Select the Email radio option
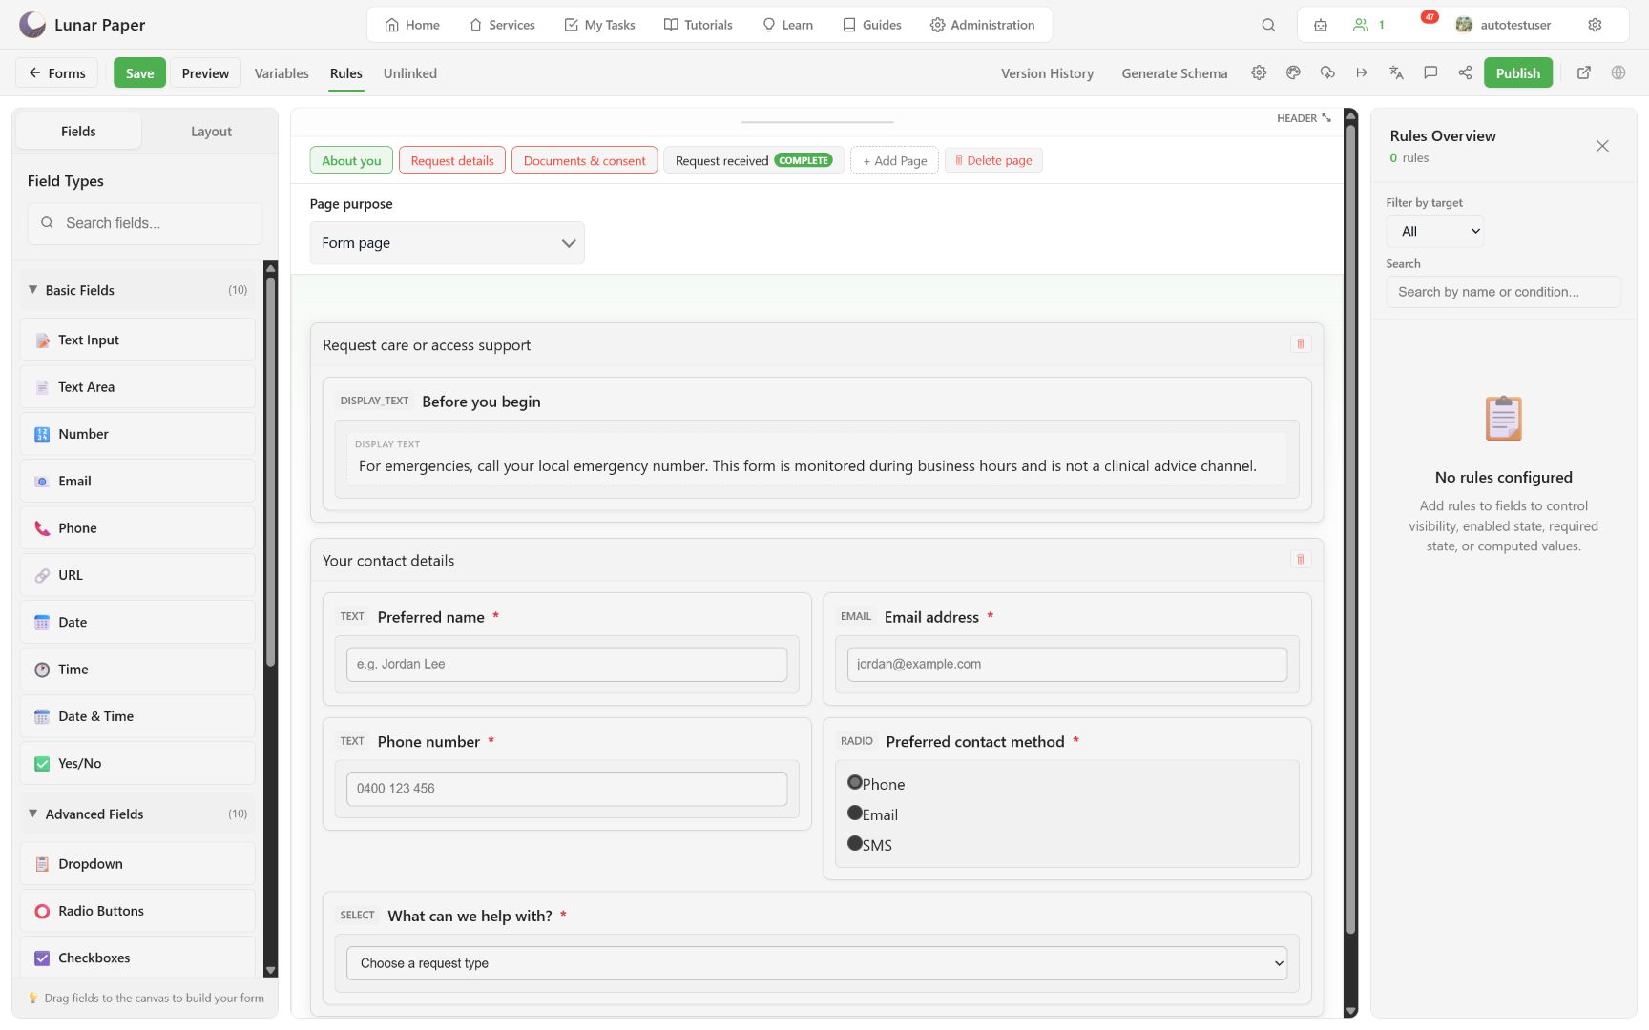Screen dimensions: 1649x1030 tap(855, 813)
